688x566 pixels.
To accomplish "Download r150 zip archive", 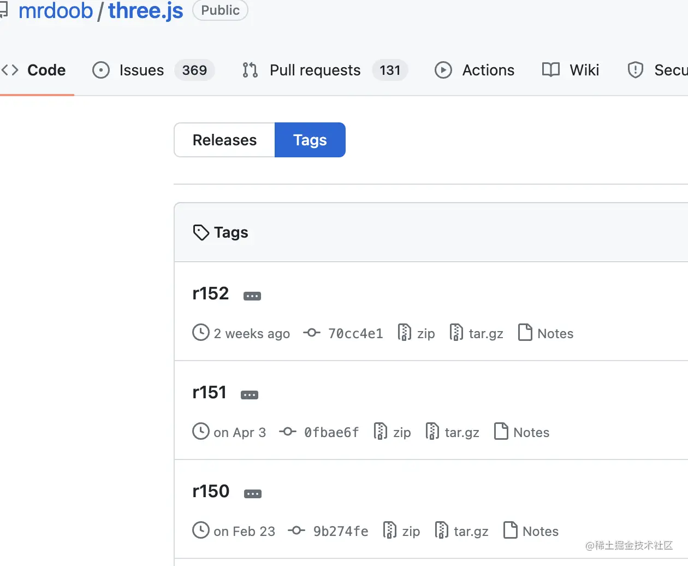I will click(x=411, y=532).
